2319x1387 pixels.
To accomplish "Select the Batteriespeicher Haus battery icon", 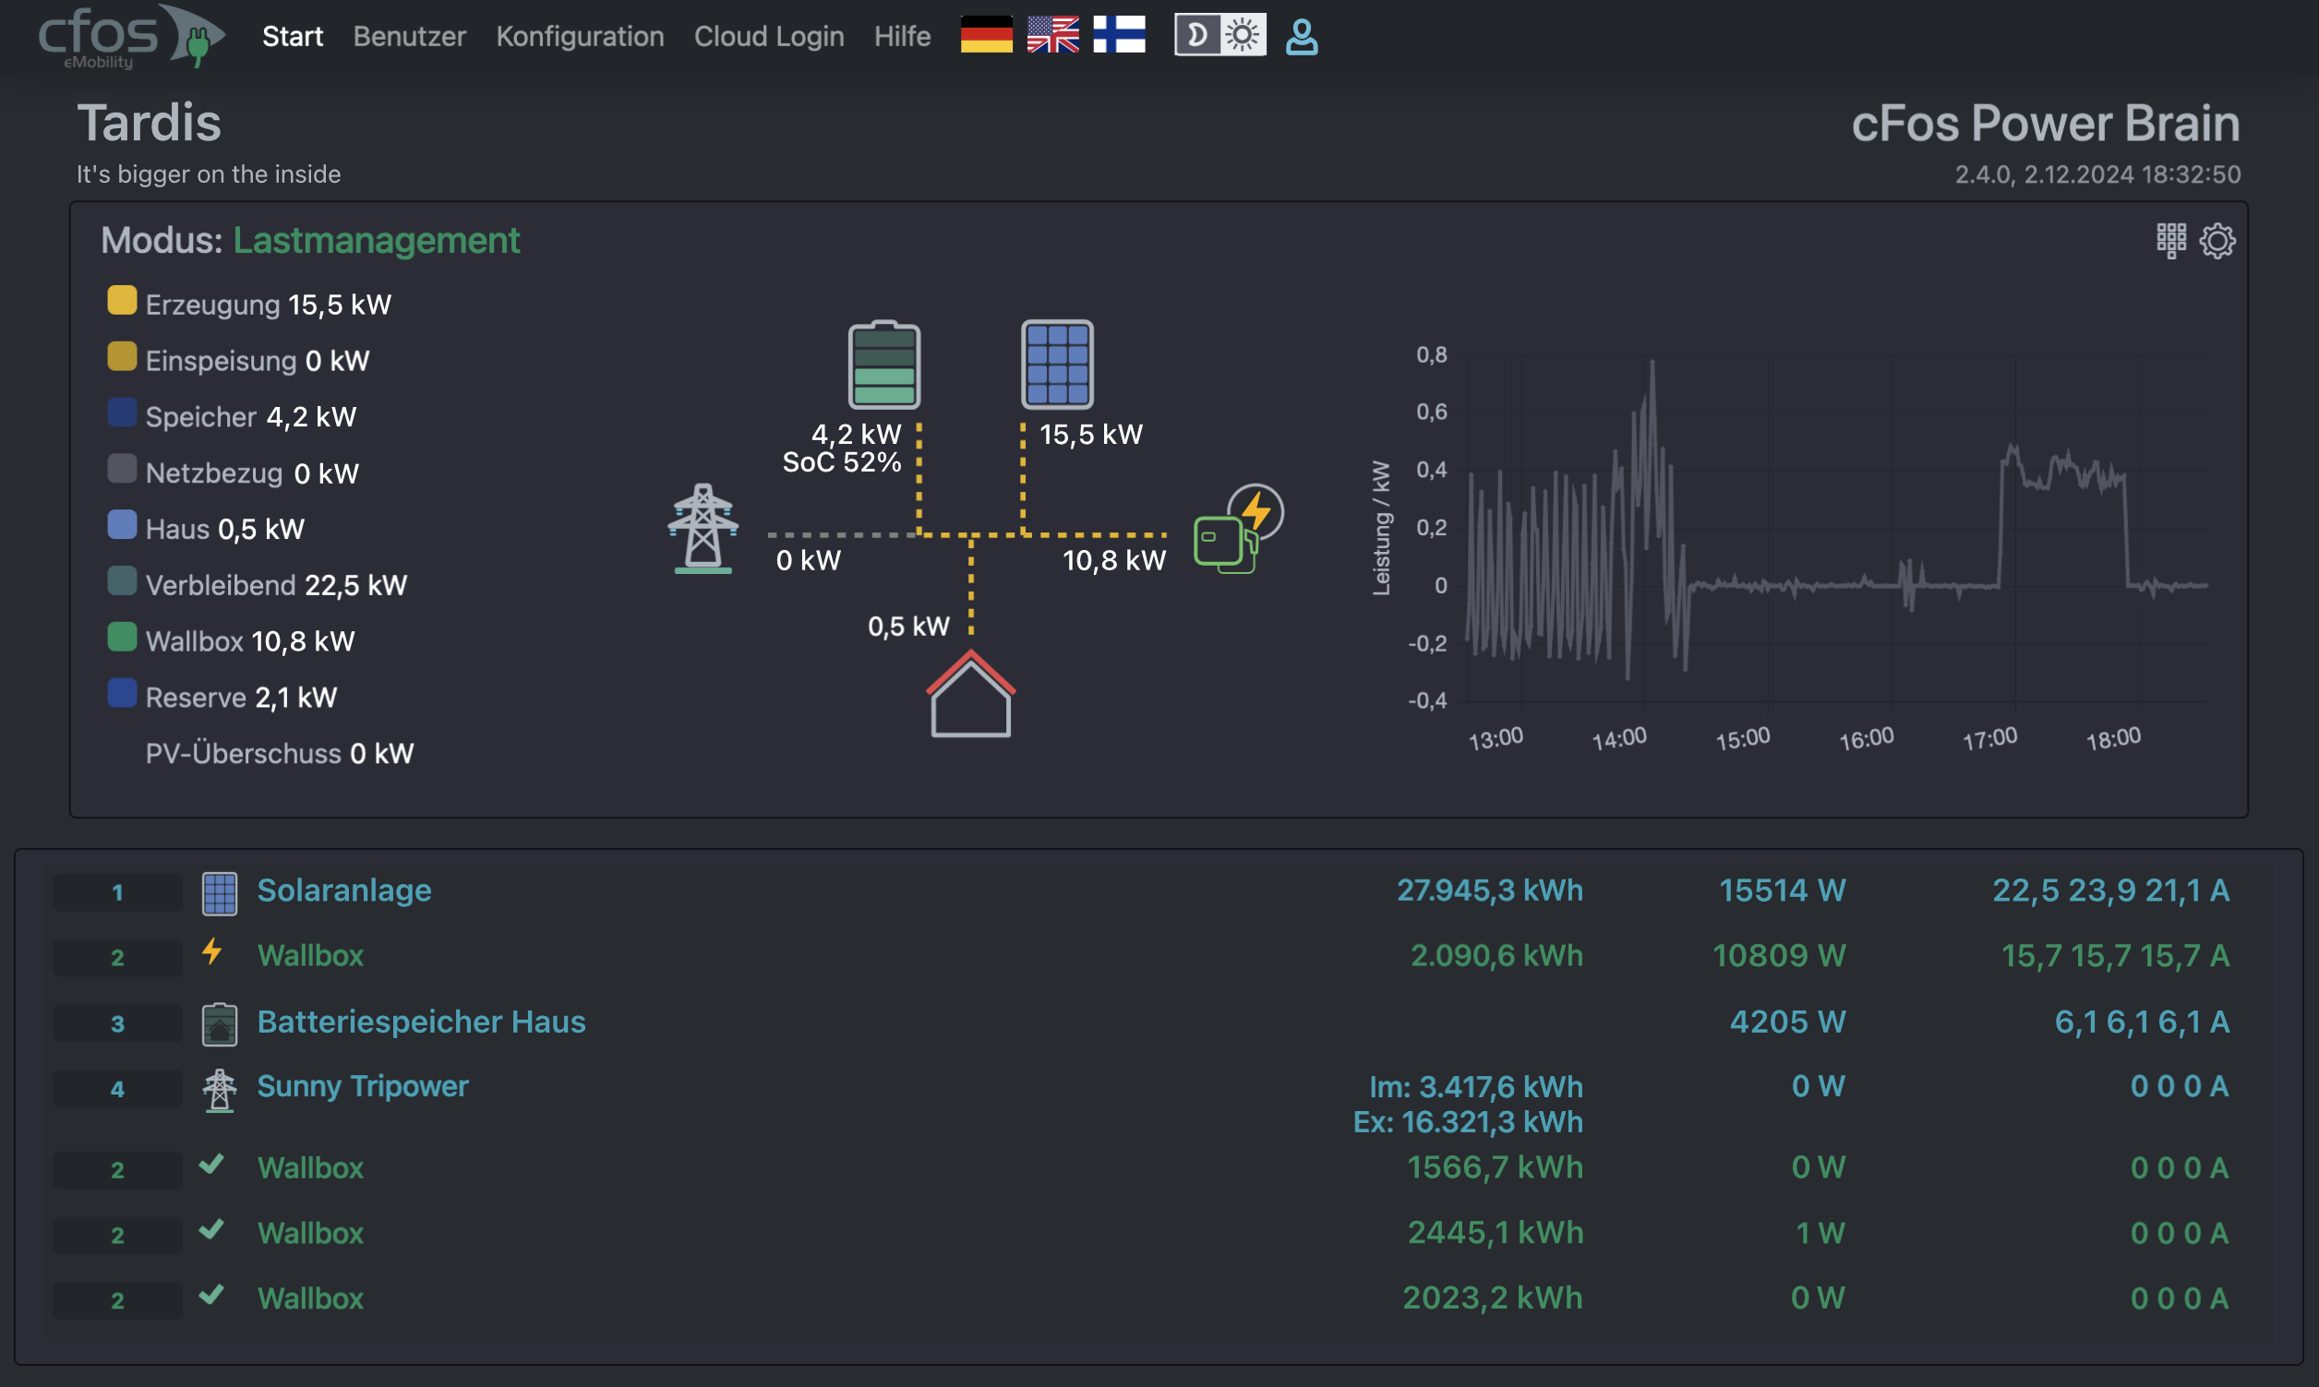I will pos(221,1022).
